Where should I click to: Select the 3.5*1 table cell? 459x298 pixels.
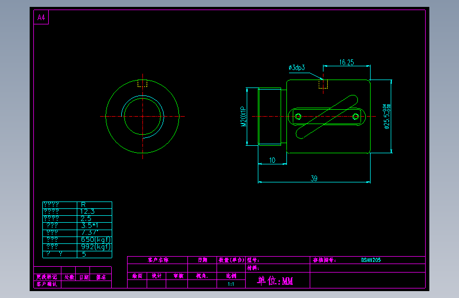[x=89, y=225]
